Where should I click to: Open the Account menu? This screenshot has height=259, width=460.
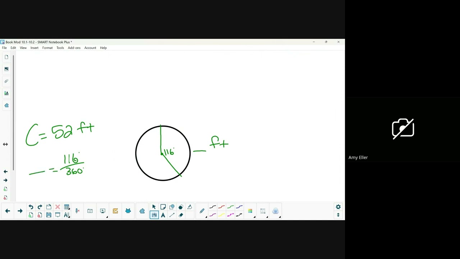click(x=90, y=48)
